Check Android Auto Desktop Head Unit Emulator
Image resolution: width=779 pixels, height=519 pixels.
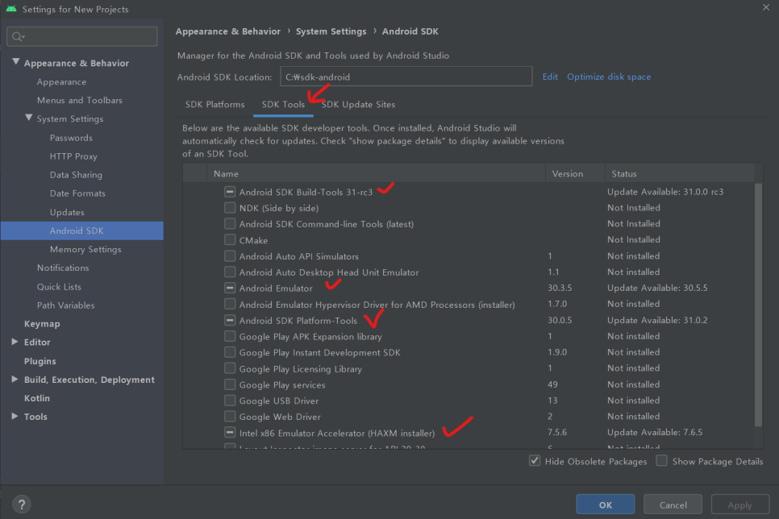(230, 272)
